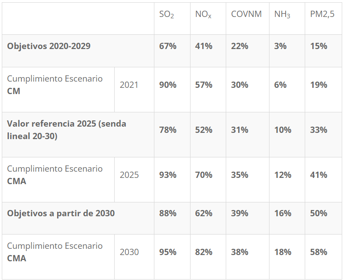Viewport: 344px width, 280px height.
Task: Click the 58% PM2,5 value
Action: [319, 252]
